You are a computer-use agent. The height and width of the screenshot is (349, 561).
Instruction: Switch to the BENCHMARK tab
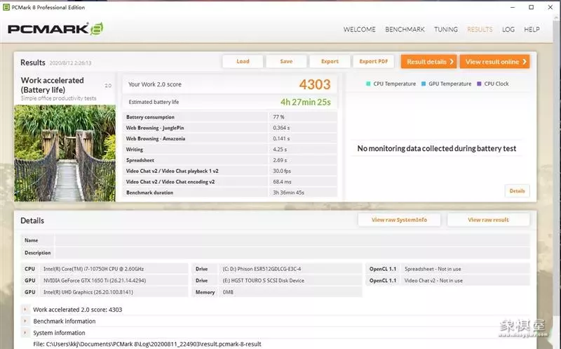click(x=405, y=29)
